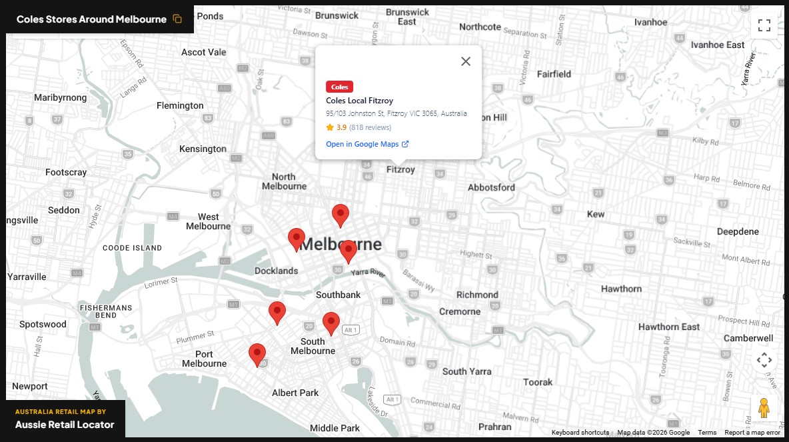This screenshot has height=442, width=789.
Task: Select the store pin beside the Docklands side of Melbourne label
Action: [297, 239]
